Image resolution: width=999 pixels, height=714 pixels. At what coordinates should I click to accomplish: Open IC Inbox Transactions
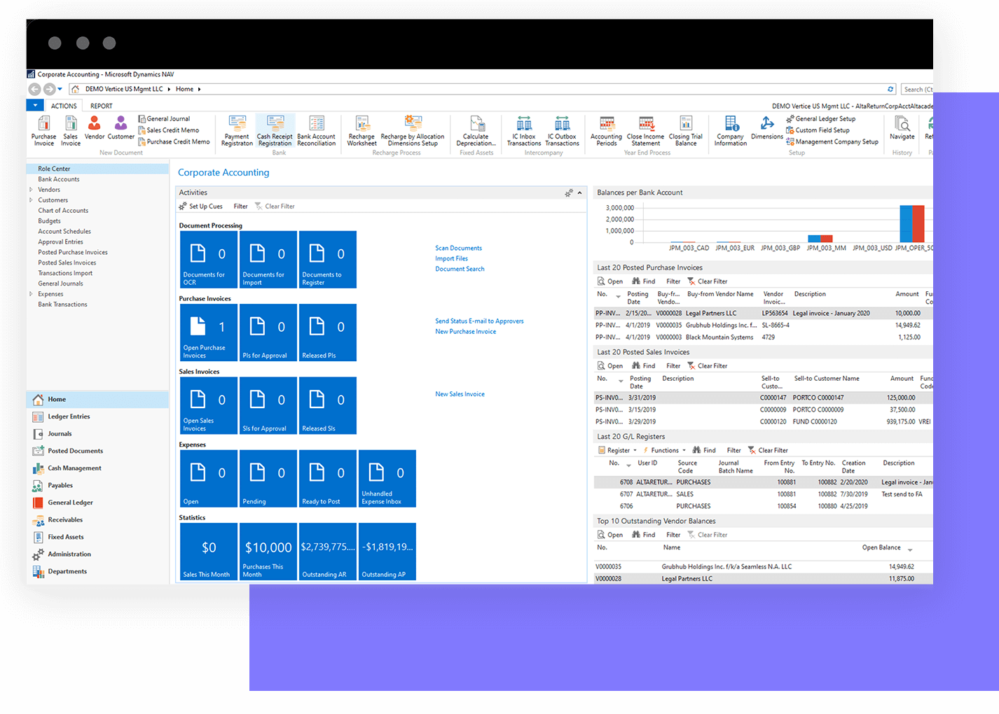pos(524,131)
